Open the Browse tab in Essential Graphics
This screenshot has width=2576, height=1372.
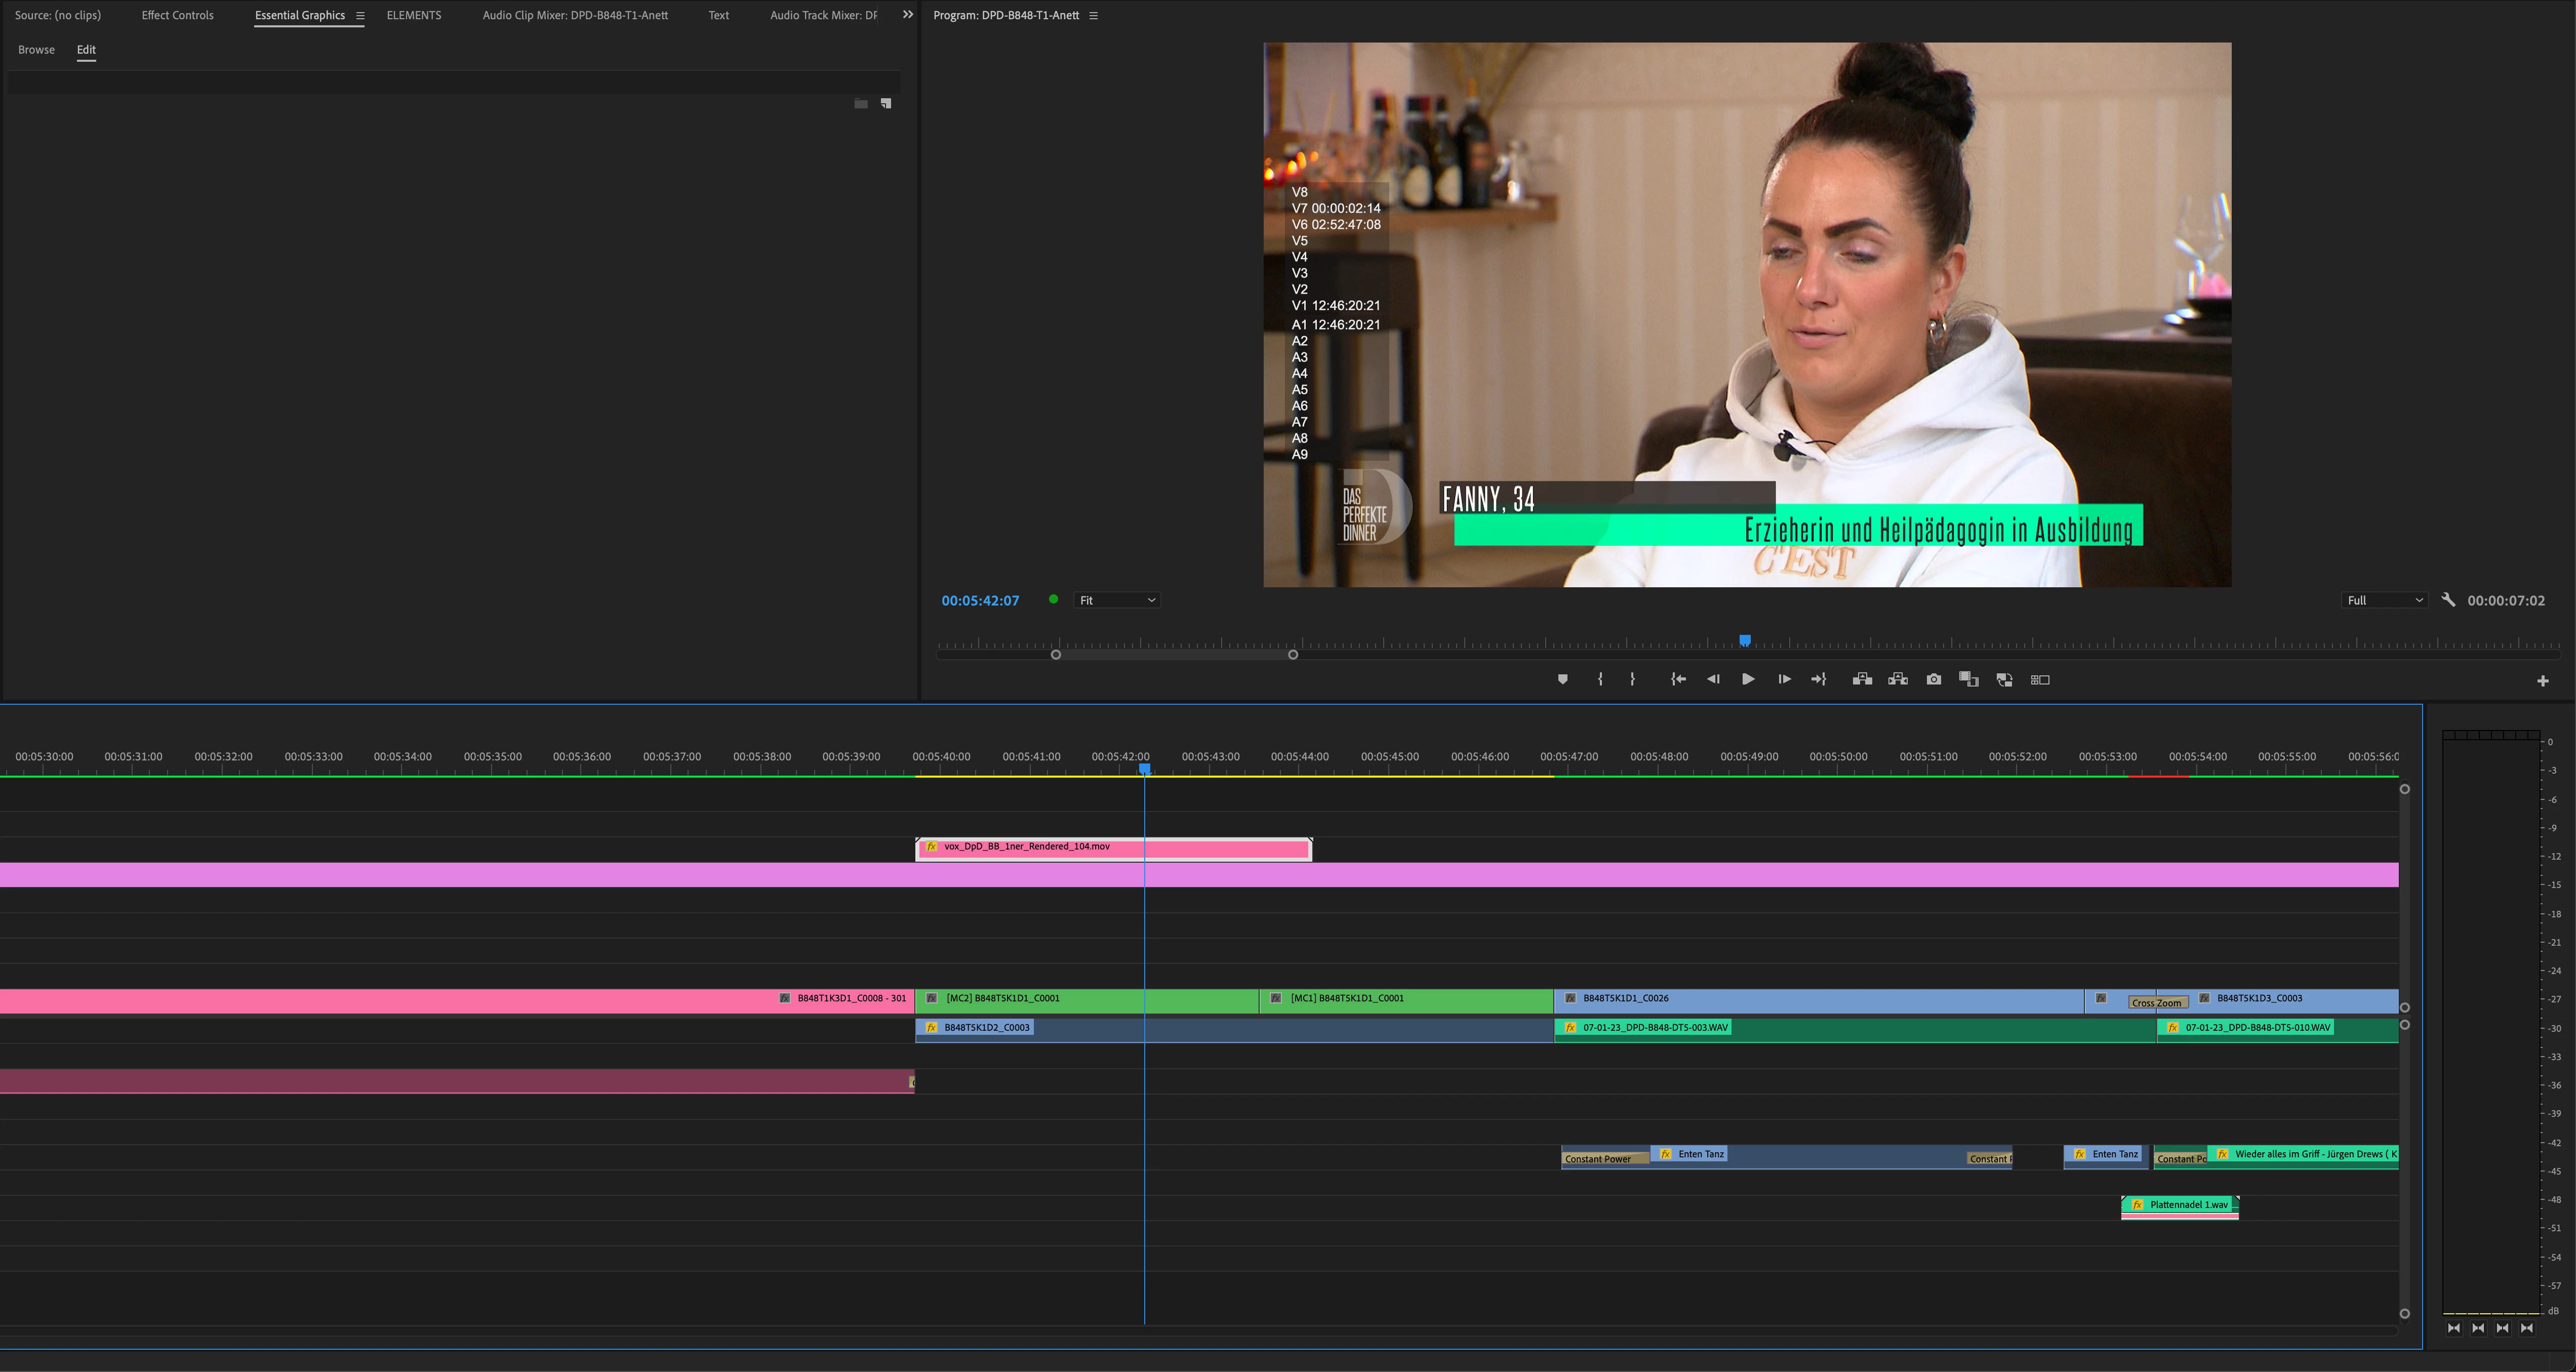[36, 50]
